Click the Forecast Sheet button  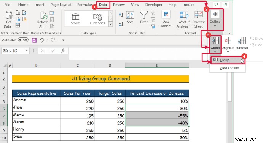pos(199,20)
